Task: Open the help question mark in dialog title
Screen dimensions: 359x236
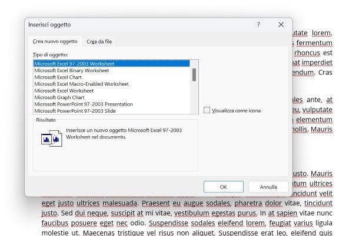Action: pos(258,25)
